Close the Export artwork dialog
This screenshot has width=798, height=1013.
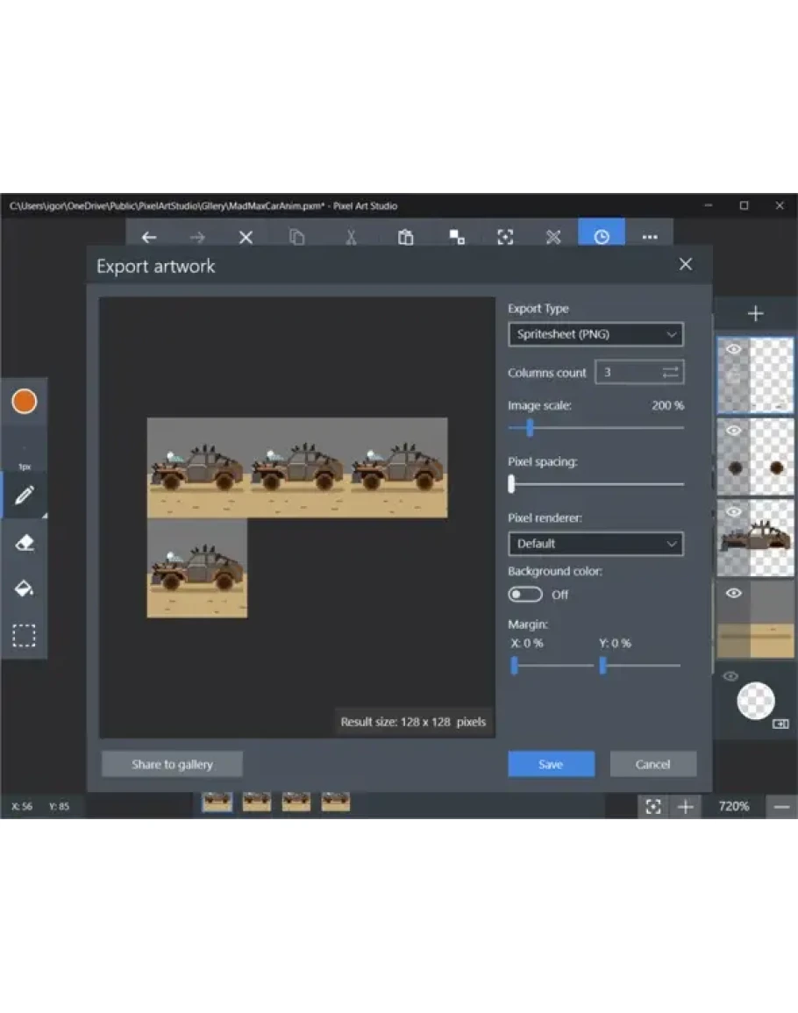tap(686, 265)
